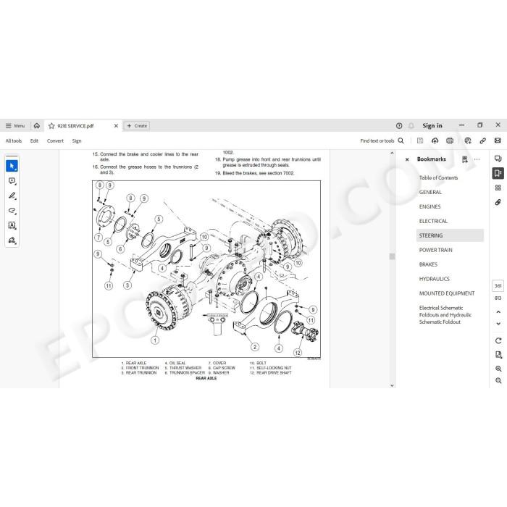The height and width of the screenshot is (507, 507).
Task: Close the 921E SERVICE.pdf tab
Action: [x=116, y=126]
